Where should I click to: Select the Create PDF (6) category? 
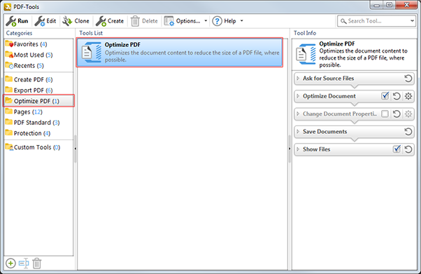coord(38,79)
